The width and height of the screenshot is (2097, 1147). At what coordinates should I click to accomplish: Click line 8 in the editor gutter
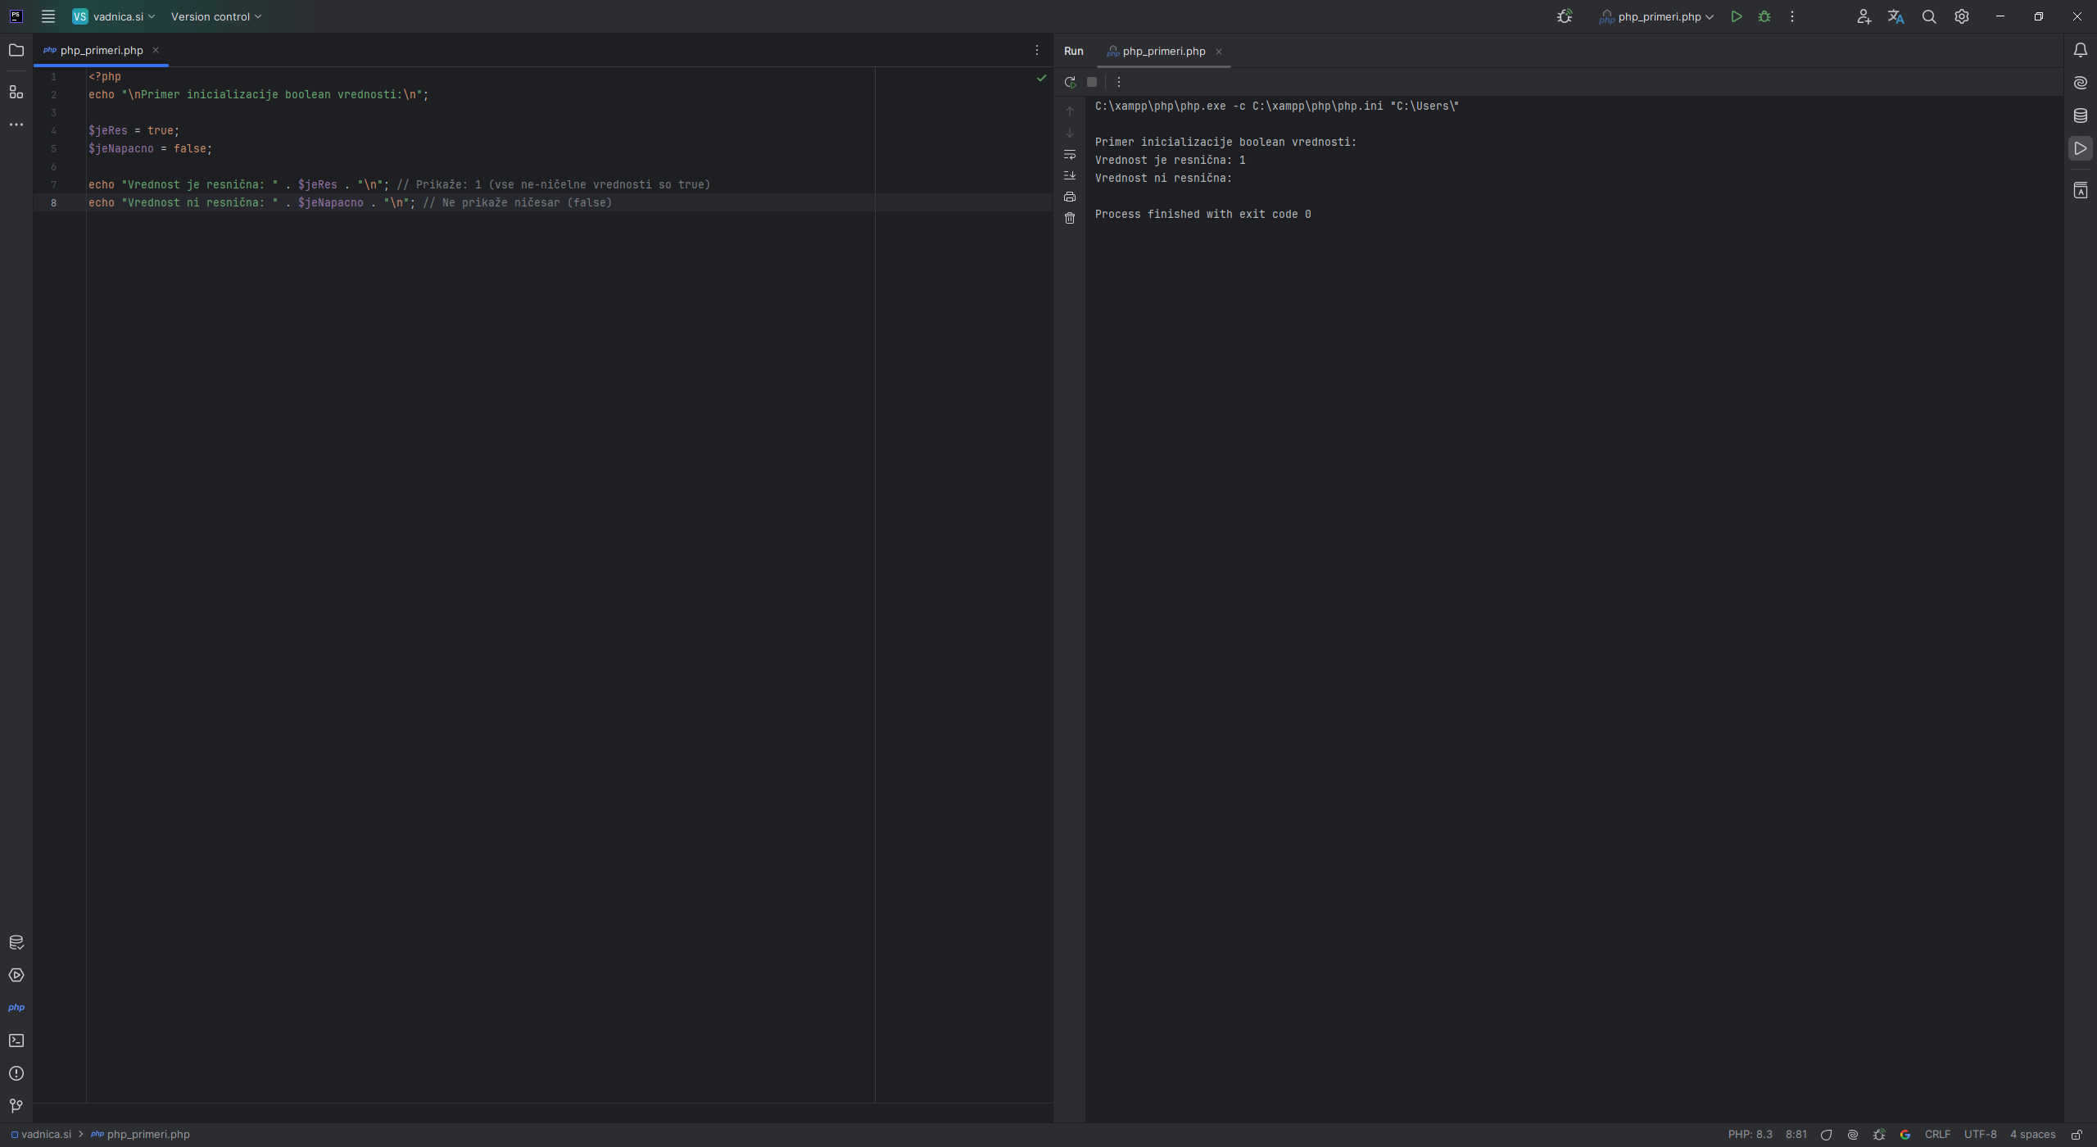54,202
